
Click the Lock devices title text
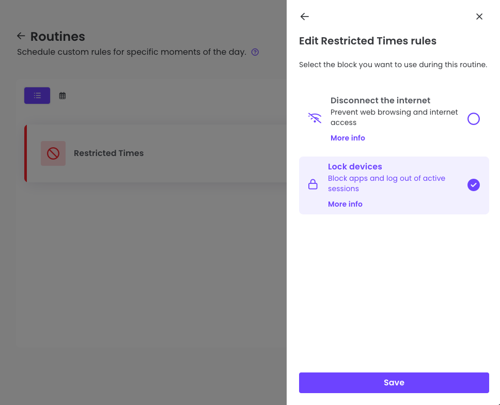point(354,166)
